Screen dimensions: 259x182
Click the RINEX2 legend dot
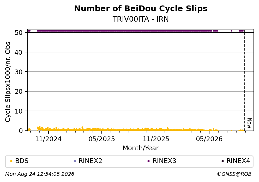(x=75, y=161)
